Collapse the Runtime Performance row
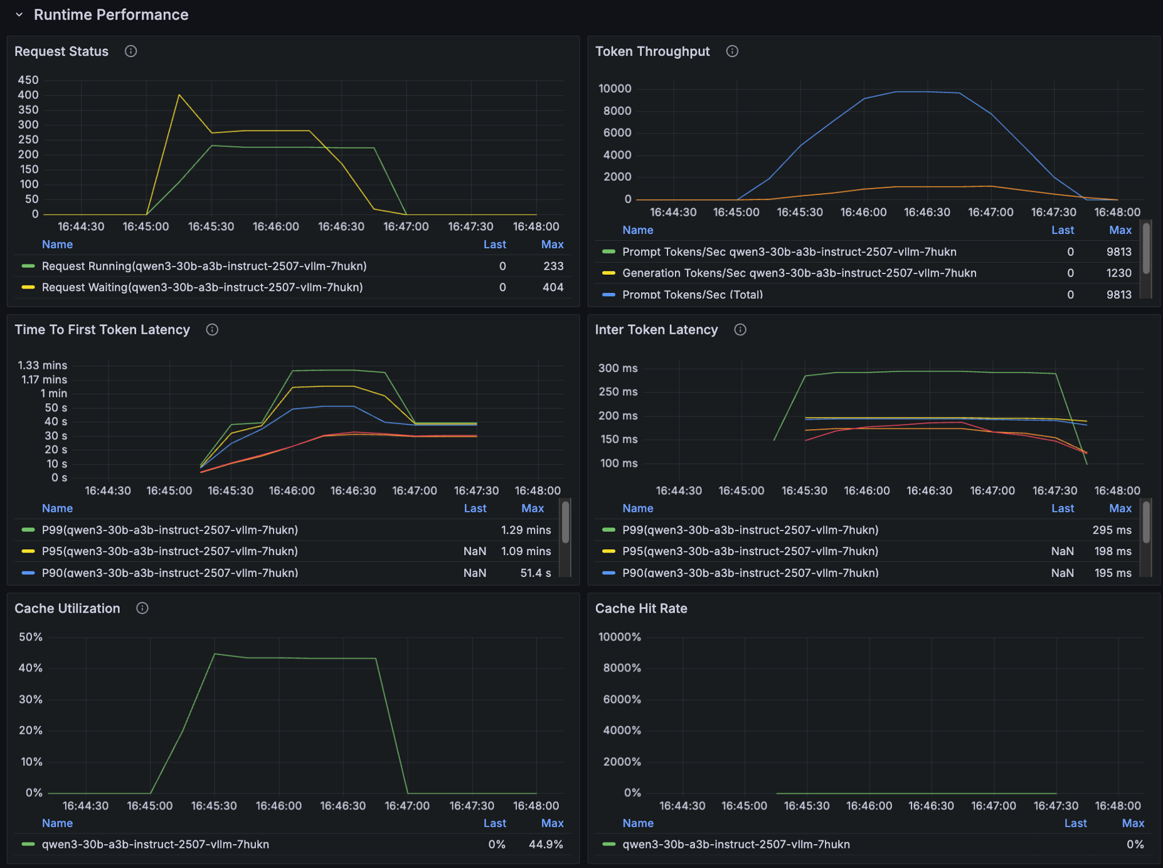 pyautogui.click(x=19, y=14)
